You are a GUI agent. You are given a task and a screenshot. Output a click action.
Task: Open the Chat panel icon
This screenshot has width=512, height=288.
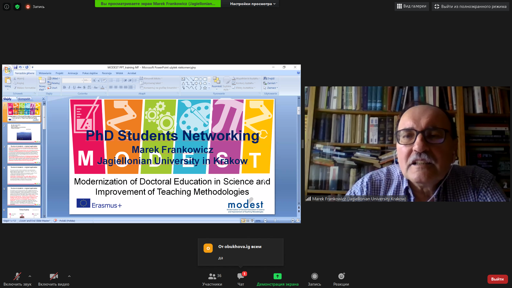tap(241, 277)
